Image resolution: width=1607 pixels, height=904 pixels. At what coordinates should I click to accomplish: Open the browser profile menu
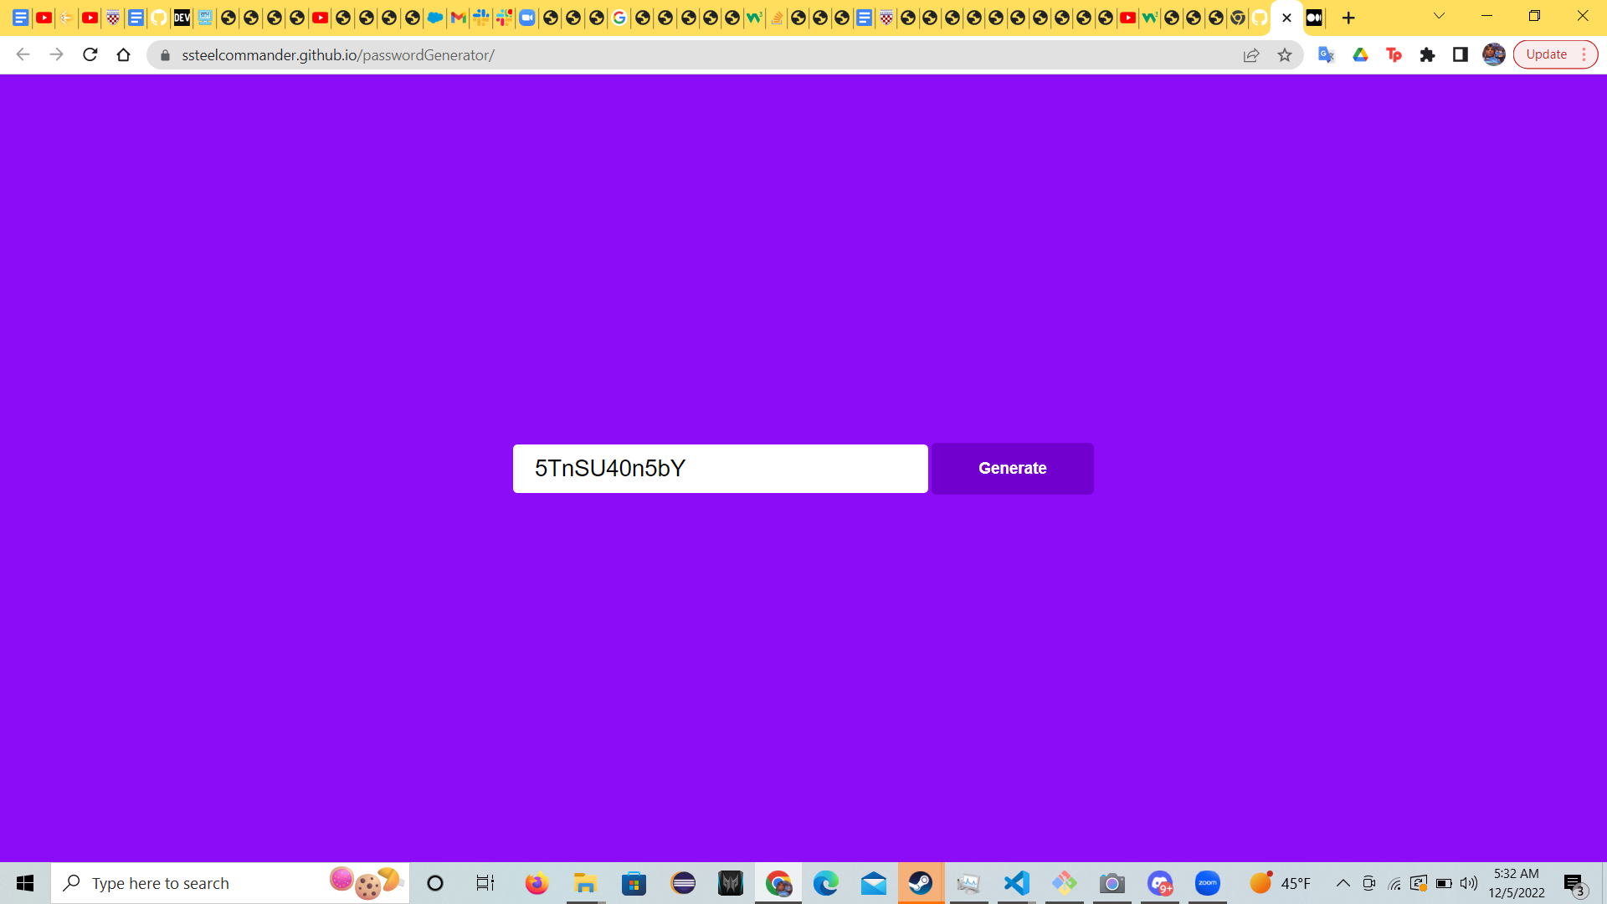coord(1495,54)
